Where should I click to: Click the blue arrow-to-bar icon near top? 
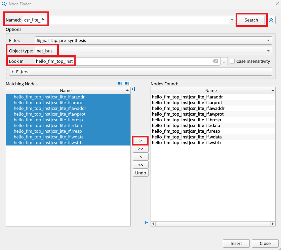pyautogui.click(x=133, y=89)
